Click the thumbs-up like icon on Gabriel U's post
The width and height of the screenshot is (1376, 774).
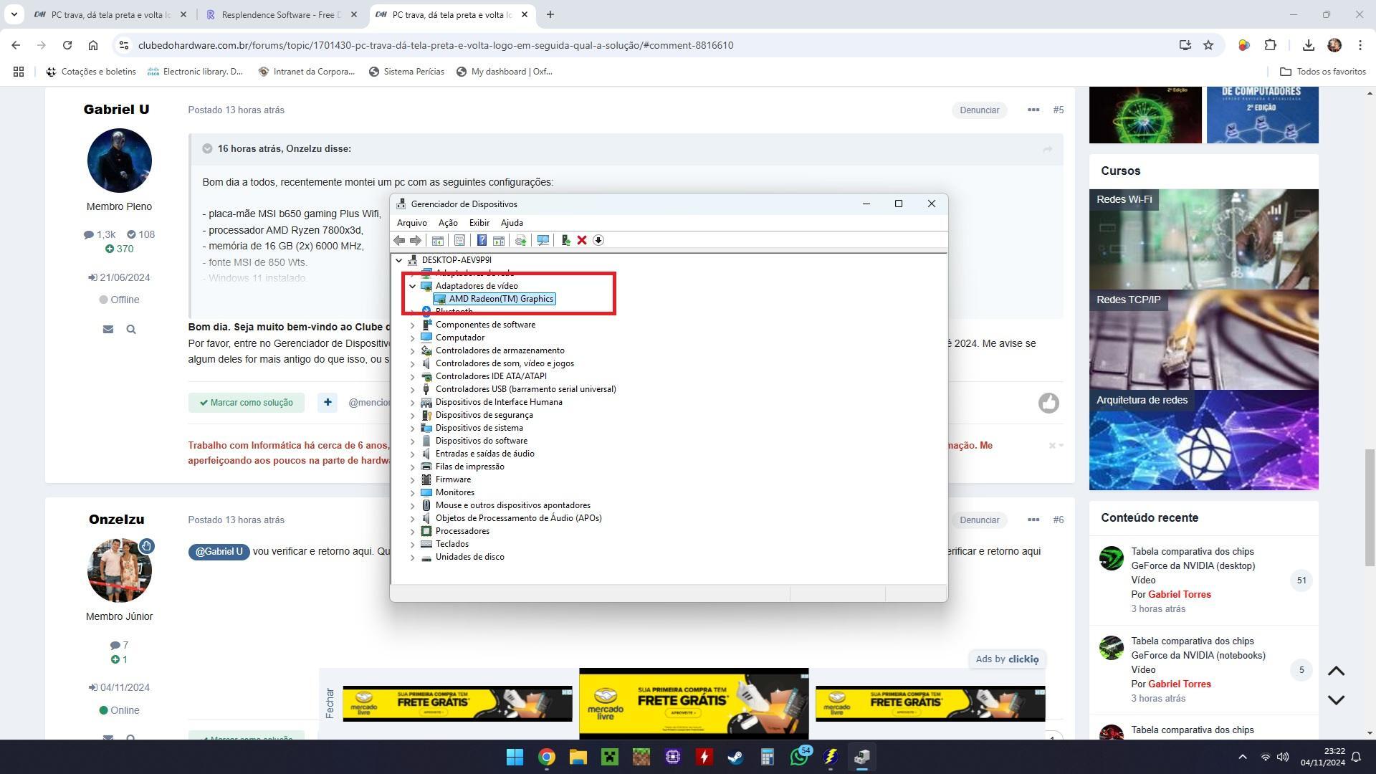[x=1048, y=403]
